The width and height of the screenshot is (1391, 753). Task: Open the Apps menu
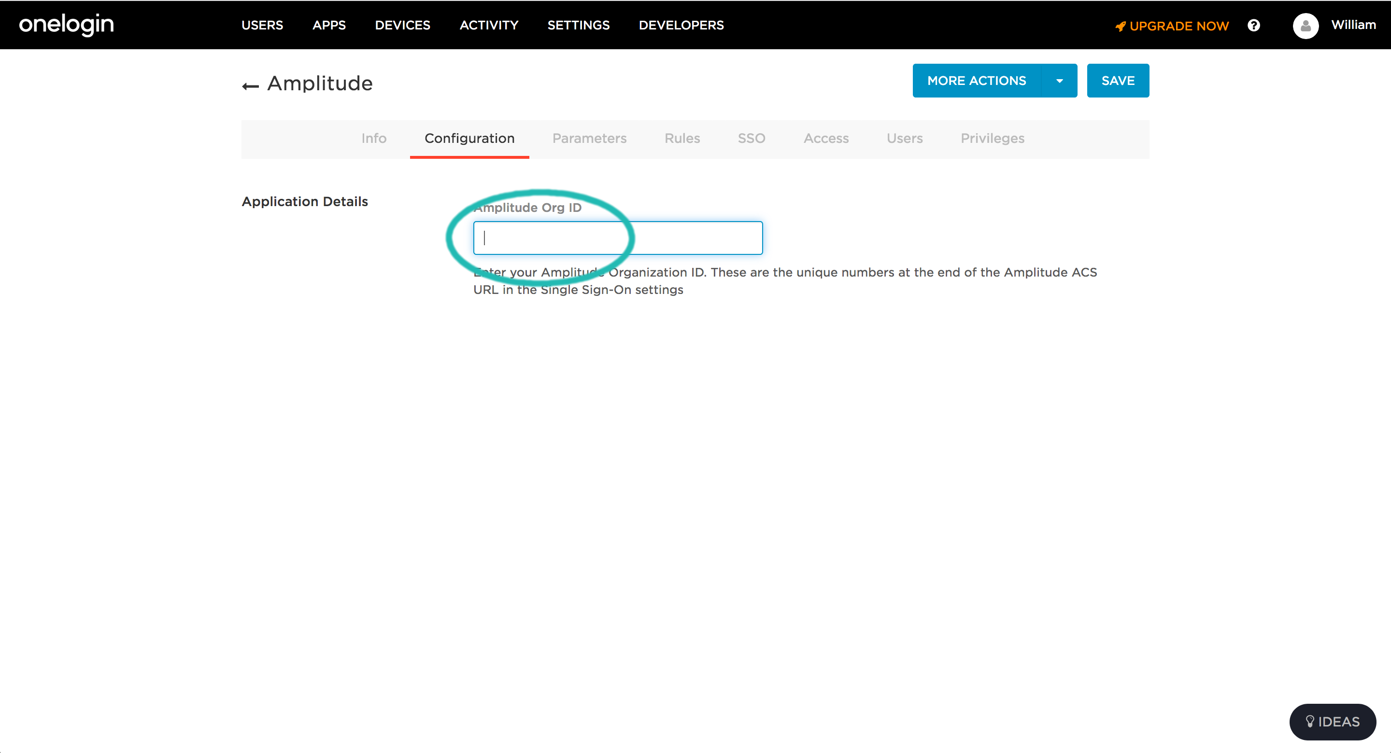329,25
